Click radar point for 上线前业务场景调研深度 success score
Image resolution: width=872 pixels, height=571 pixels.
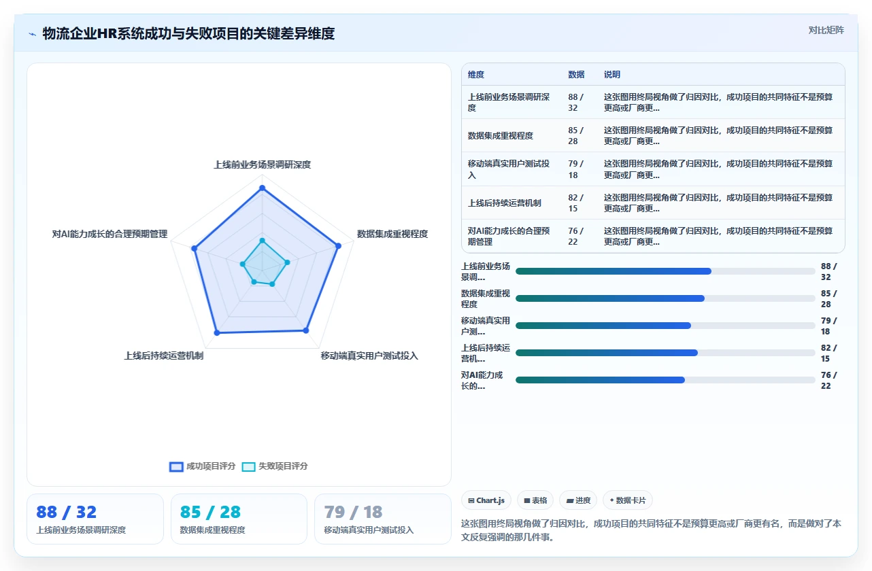pos(262,188)
